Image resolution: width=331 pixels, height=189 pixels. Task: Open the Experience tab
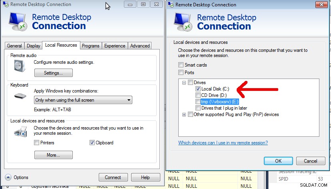pos(115,46)
